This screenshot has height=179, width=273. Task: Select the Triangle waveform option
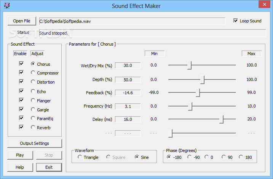[80, 157]
